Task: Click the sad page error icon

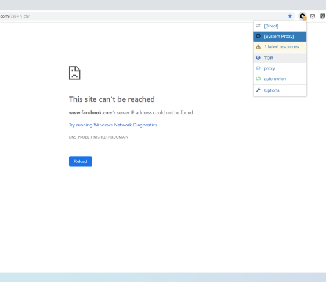Action: coord(74,73)
